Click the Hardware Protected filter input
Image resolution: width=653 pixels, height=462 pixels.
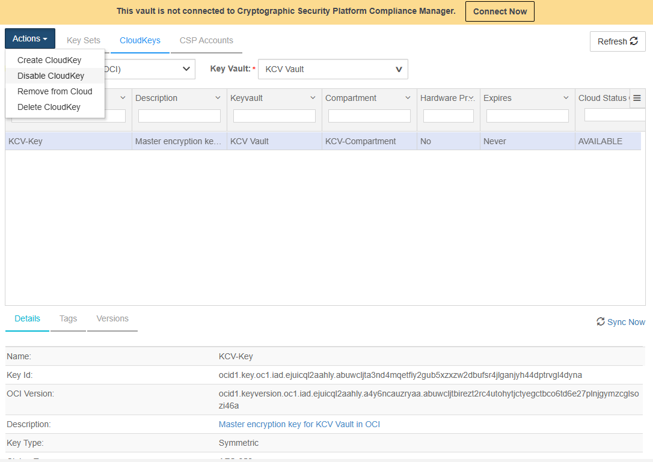[x=448, y=116]
